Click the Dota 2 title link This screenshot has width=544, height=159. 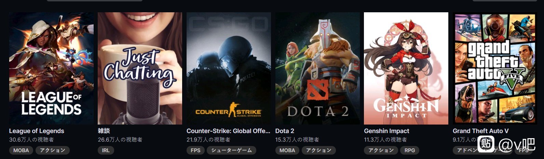click(285, 131)
